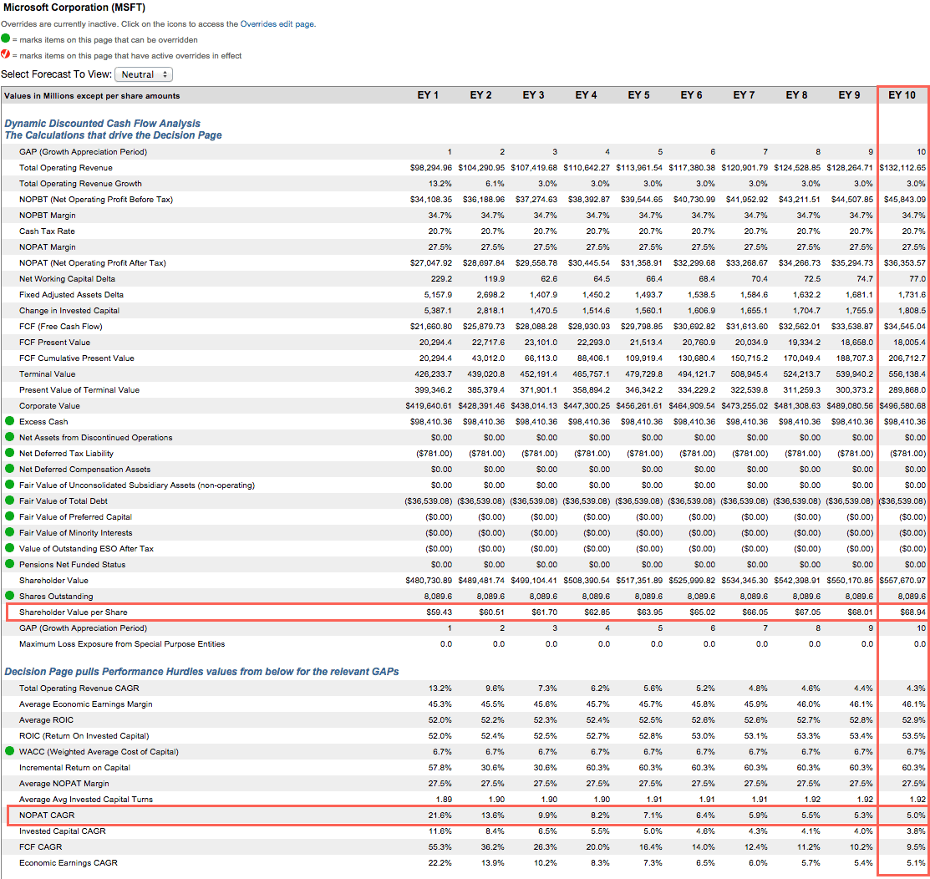Click the 1.89 invested capital turns value
This screenshot has width=930, height=879.
coord(444,800)
